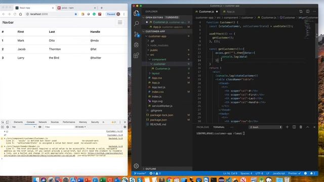Open the VS Code Explorer view icon
The width and height of the screenshot is (324, 182).
(136, 13)
